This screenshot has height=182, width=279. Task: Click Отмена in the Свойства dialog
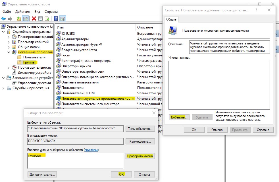click(217, 130)
